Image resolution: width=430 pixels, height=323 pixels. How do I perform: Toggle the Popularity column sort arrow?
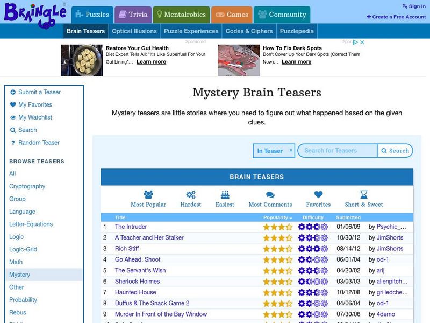point(291,217)
